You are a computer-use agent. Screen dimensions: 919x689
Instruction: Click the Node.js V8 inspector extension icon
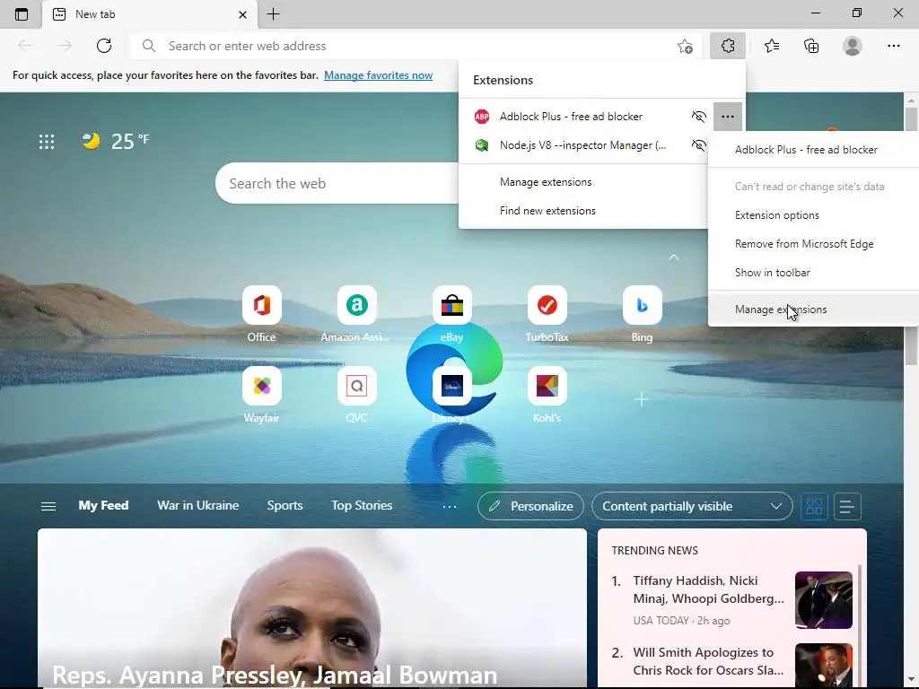(x=482, y=145)
